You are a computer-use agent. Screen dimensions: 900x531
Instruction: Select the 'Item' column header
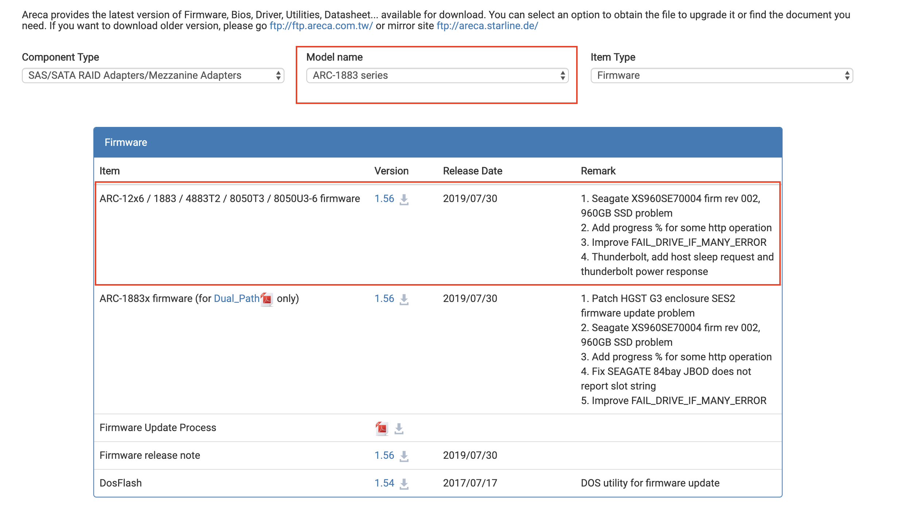coord(110,171)
